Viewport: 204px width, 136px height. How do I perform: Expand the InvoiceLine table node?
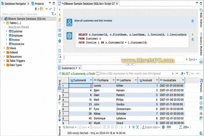(x=7, y=44)
